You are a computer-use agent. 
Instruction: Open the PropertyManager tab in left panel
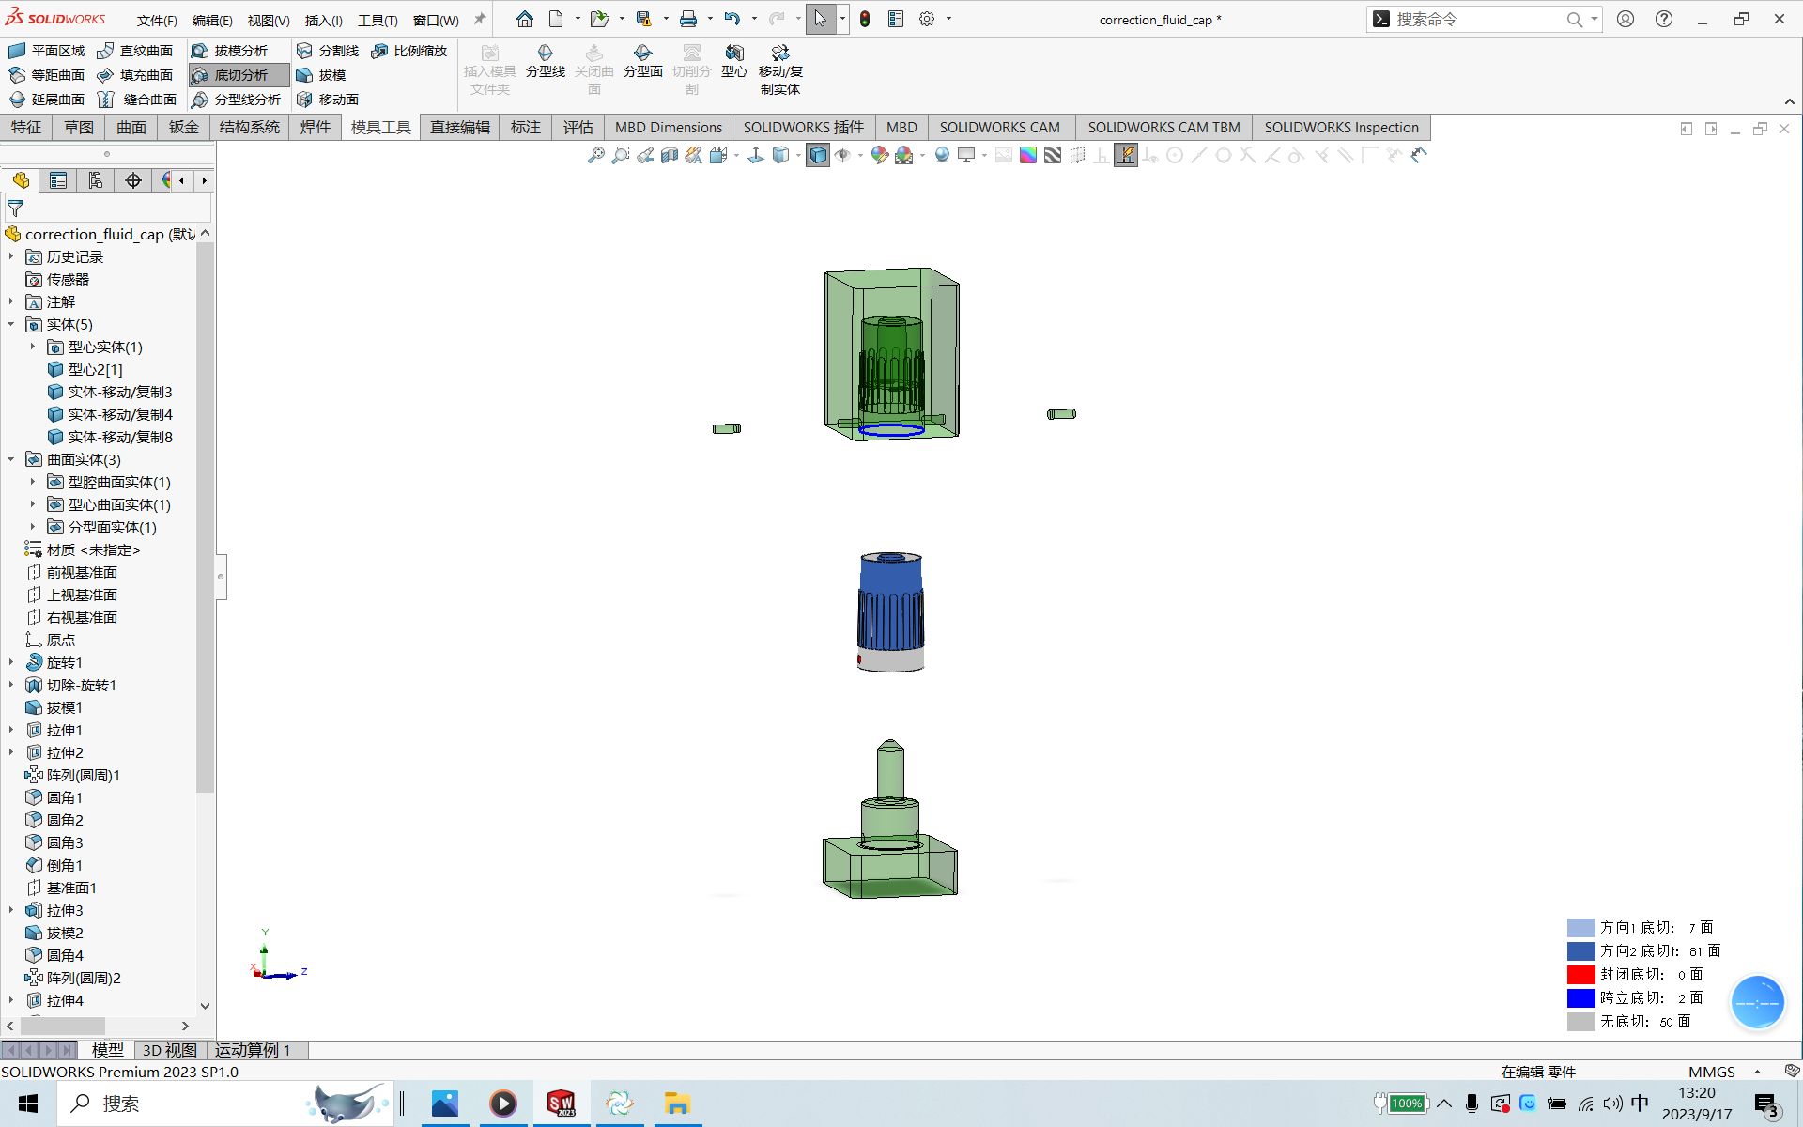pyautogui.click(x=58, y=180)
